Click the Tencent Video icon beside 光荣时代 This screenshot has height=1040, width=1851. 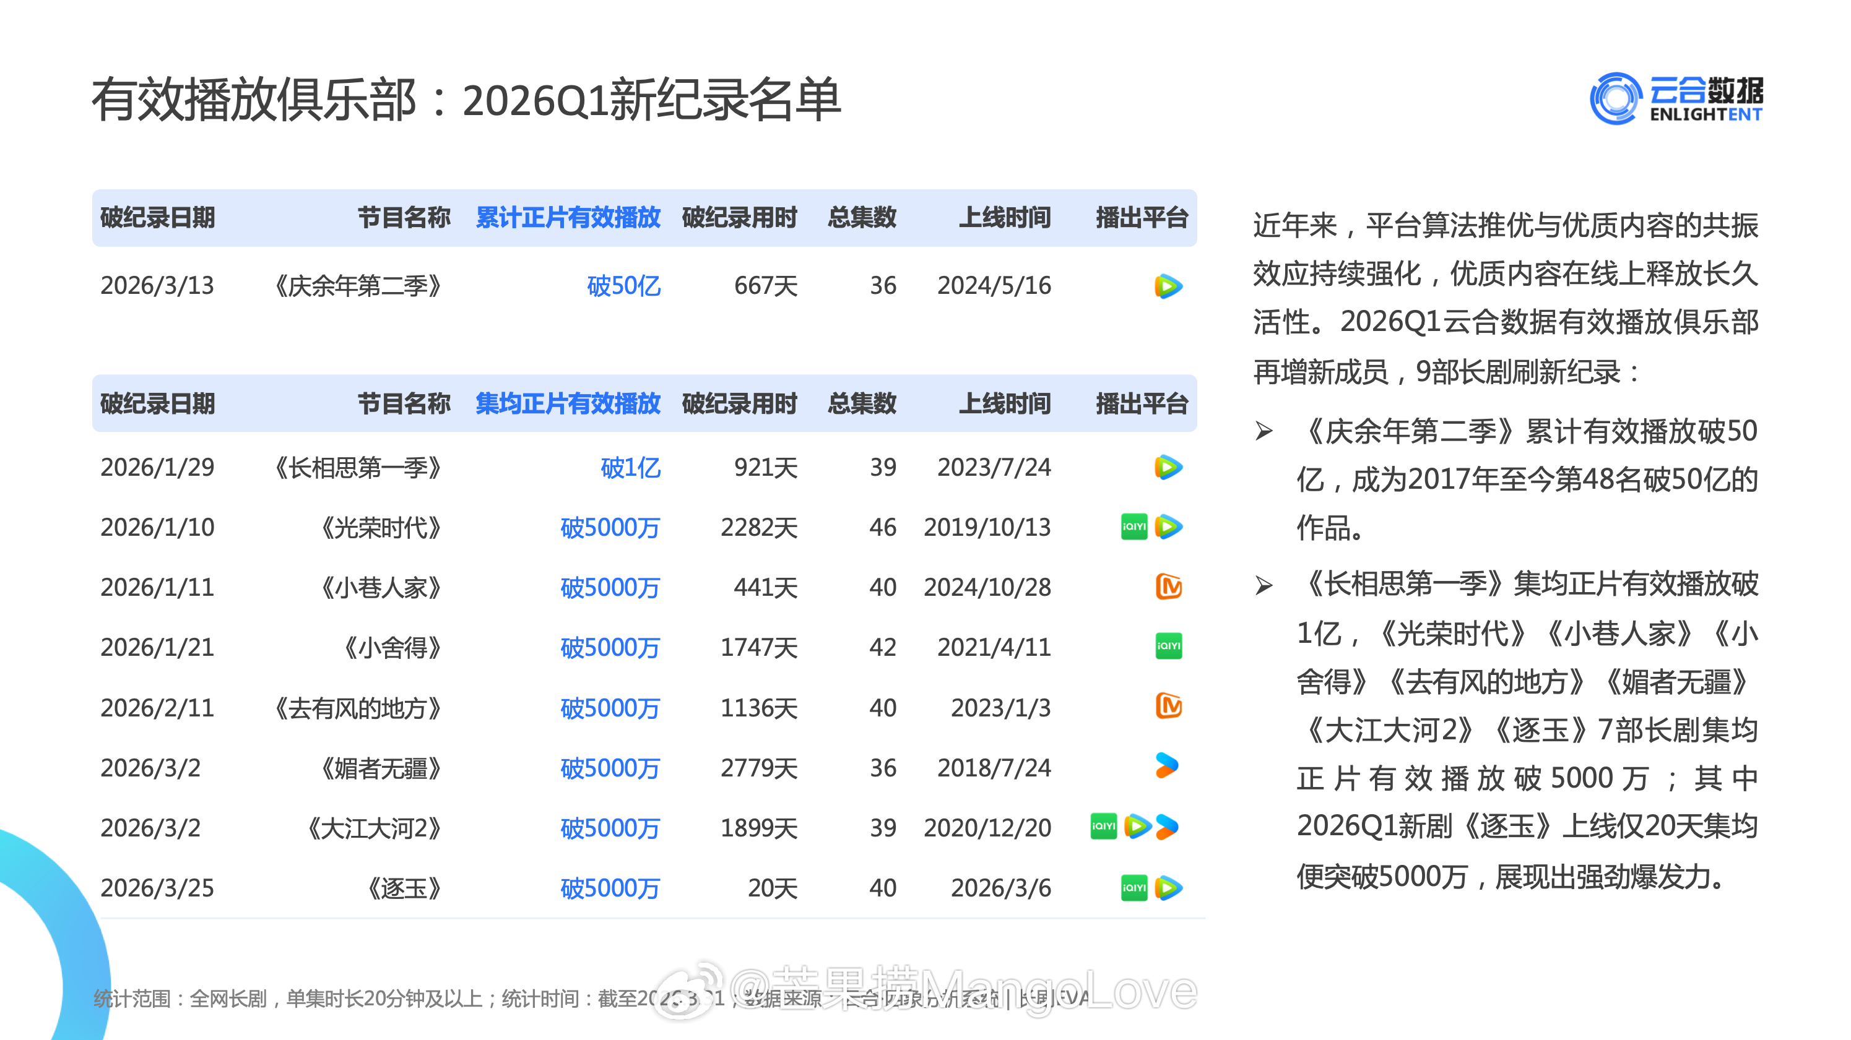tap(1170, 527)
